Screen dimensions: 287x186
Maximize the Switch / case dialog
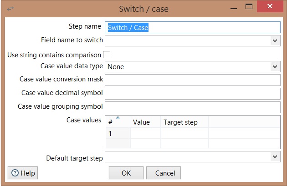249,7
